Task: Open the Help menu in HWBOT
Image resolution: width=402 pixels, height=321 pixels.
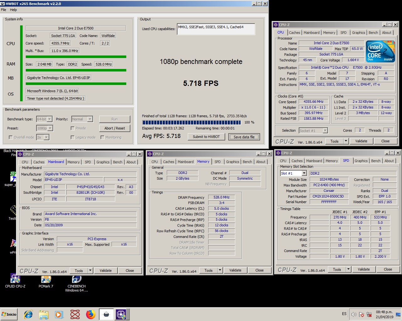Action: [14, 10]
